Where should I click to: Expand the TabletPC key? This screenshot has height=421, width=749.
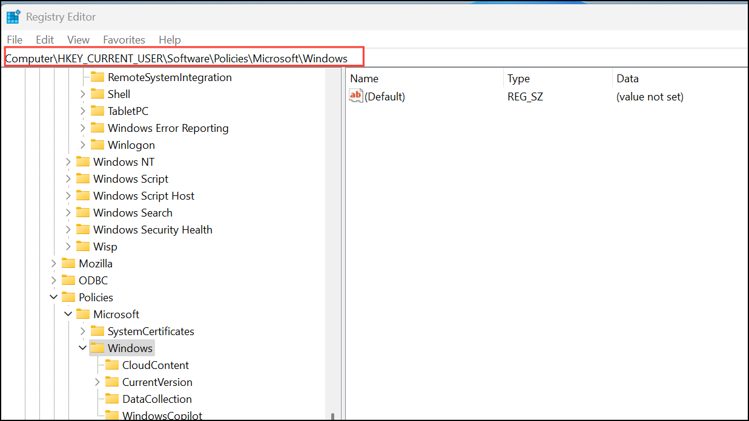[x=83, y=111]
